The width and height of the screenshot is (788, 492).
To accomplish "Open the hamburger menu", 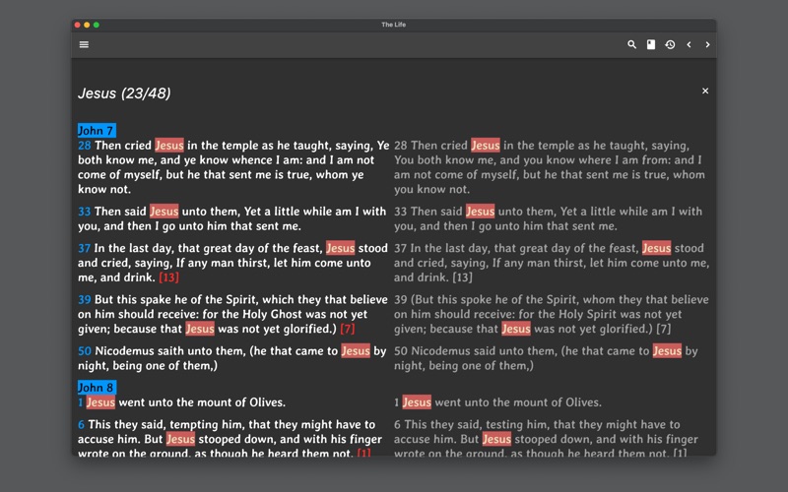I will click(x=84, y=44).
